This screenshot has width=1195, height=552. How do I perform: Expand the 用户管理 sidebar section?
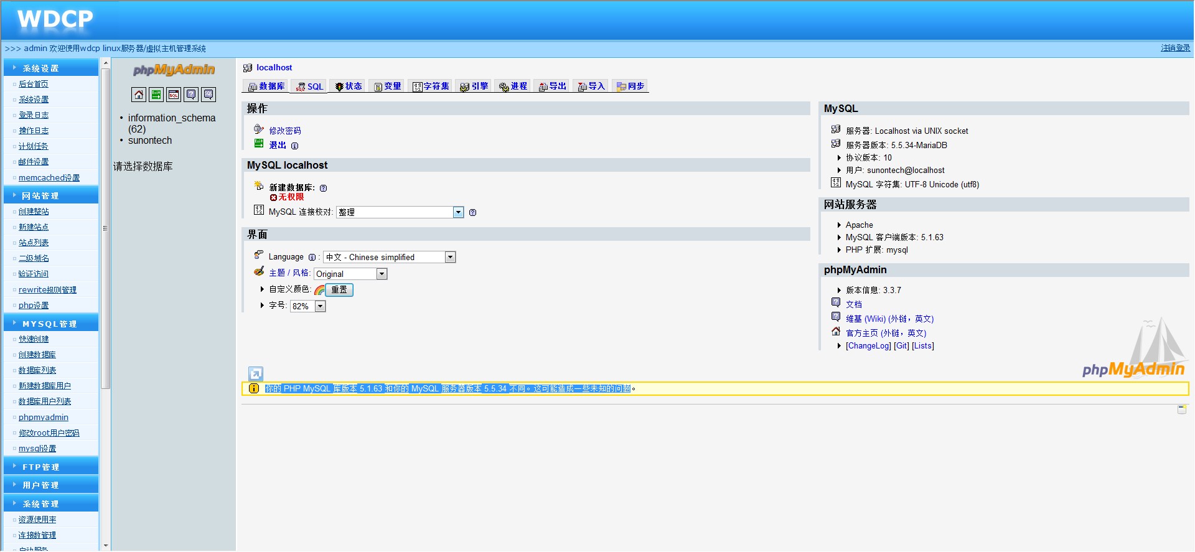coord(51,485)
